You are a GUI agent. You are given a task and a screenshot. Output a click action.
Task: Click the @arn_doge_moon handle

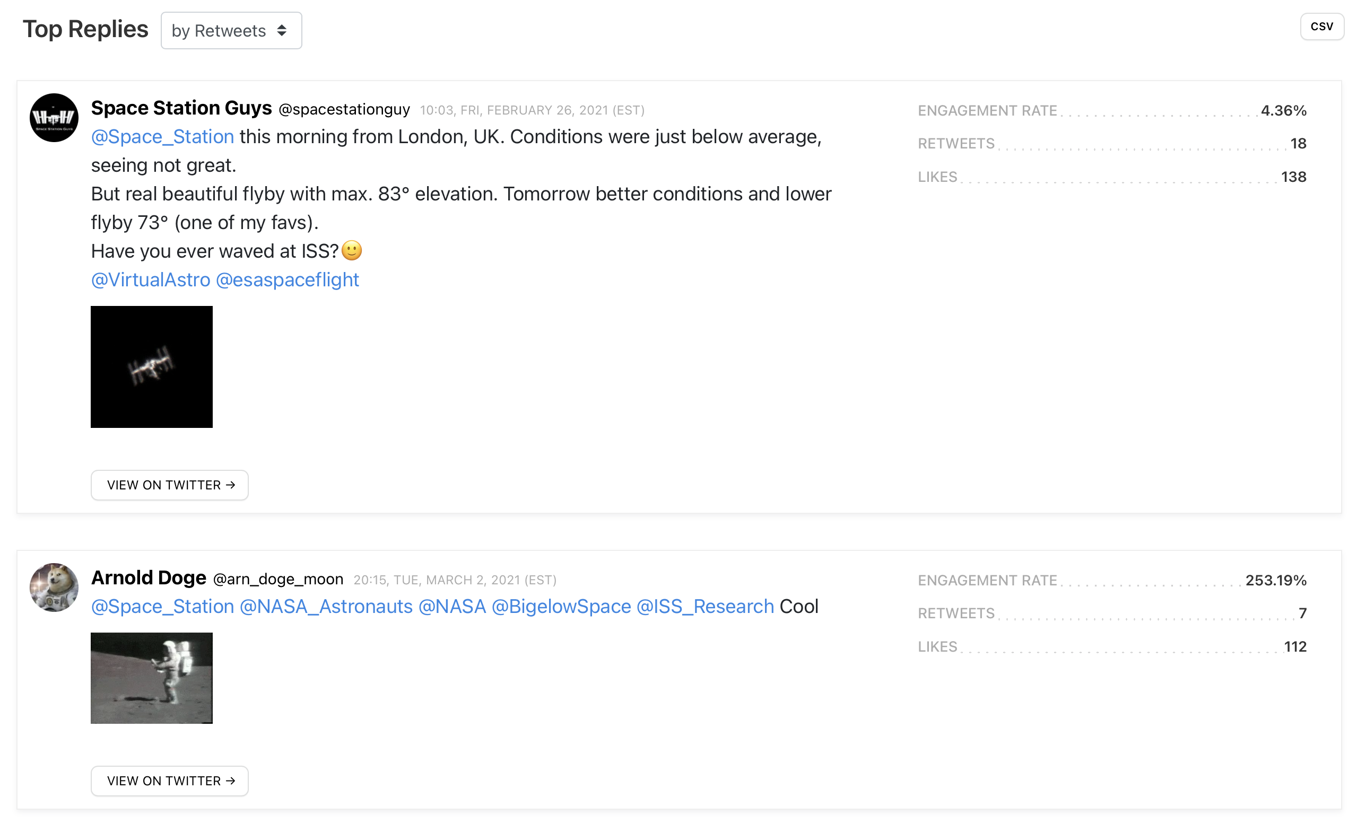278,579
